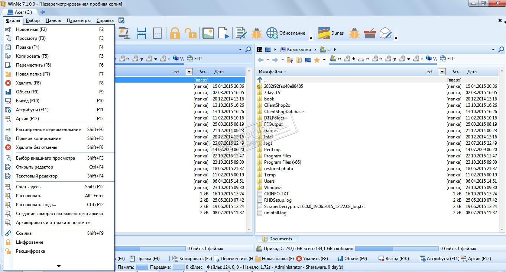The image size is (506, 272).
Task: Add a new tab with the plus icon
Action: [42, 12]
